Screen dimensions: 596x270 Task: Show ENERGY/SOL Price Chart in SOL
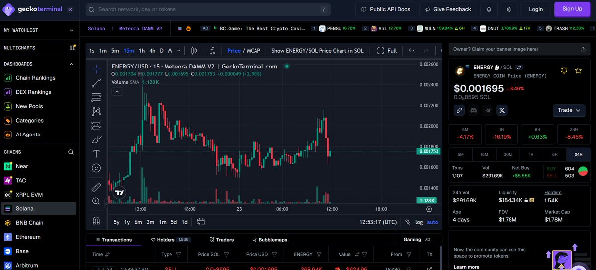click(x=317, y=51)
